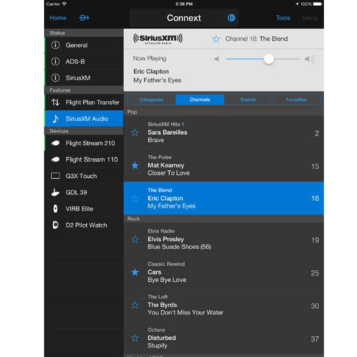Toggle favorite star for Elvis Radio
This screenshot has height=357, width=357.
pyautogui.click(x=135, y=239)
